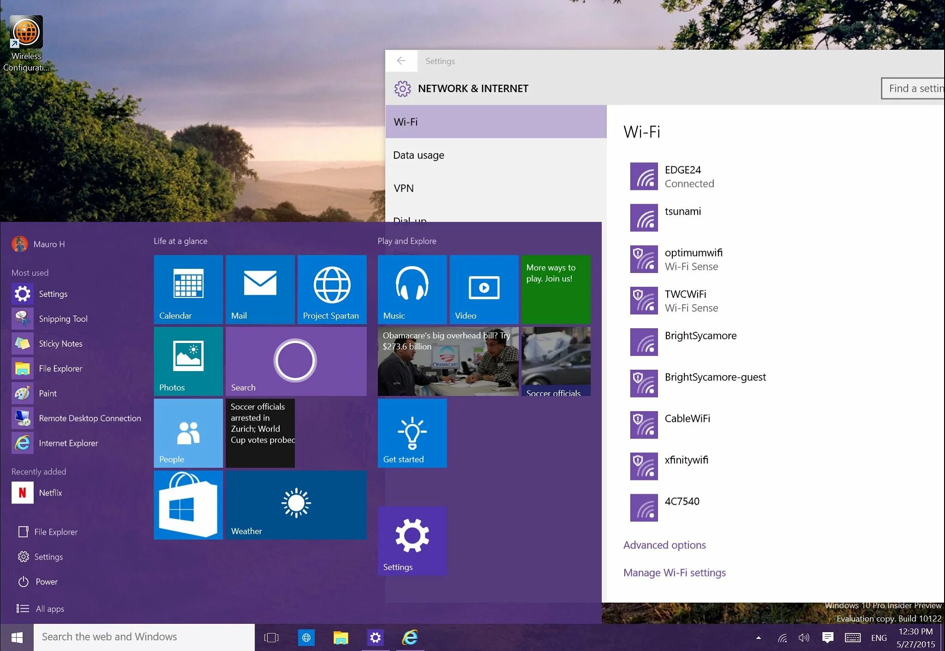Screen dimensions: 945x651
Task: Open Snipping Tool from Most used
Action: point(63,319)
